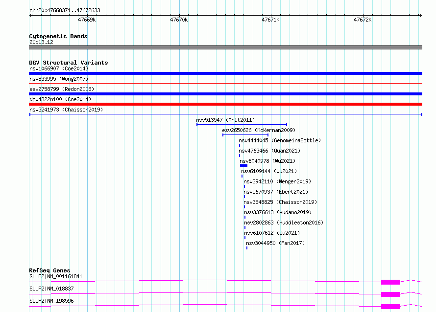Click the 47672k ruler tick label
This screenshot has width=436, height=312.
(x=363, y=20)
